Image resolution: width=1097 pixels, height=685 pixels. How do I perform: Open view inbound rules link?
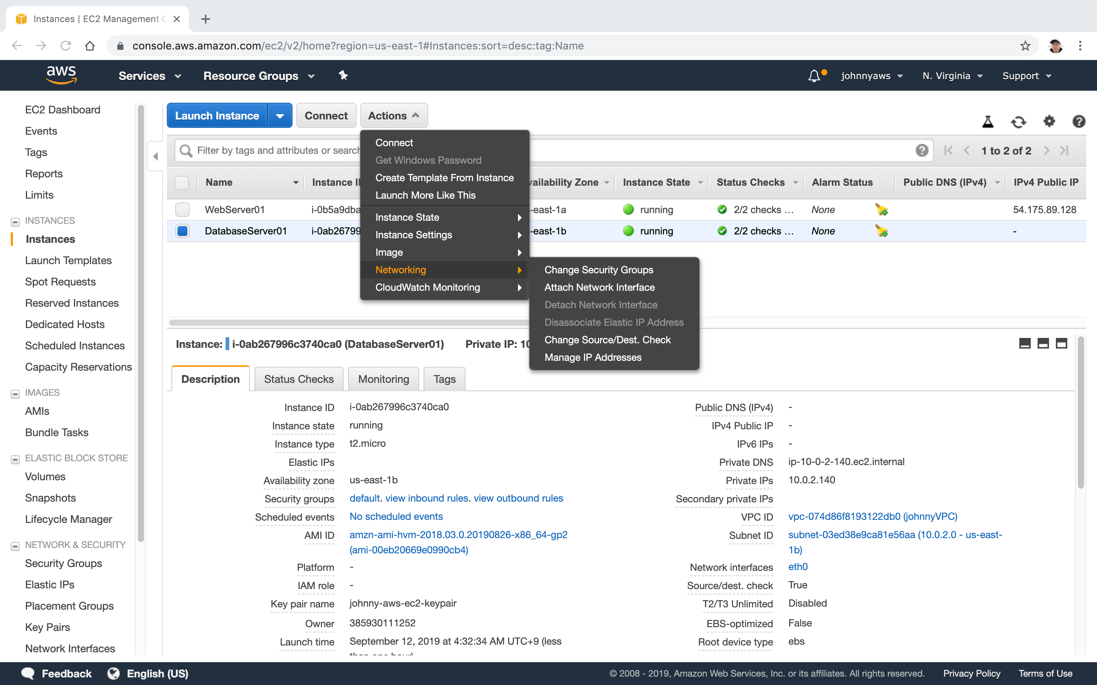[x=427, y=499]
